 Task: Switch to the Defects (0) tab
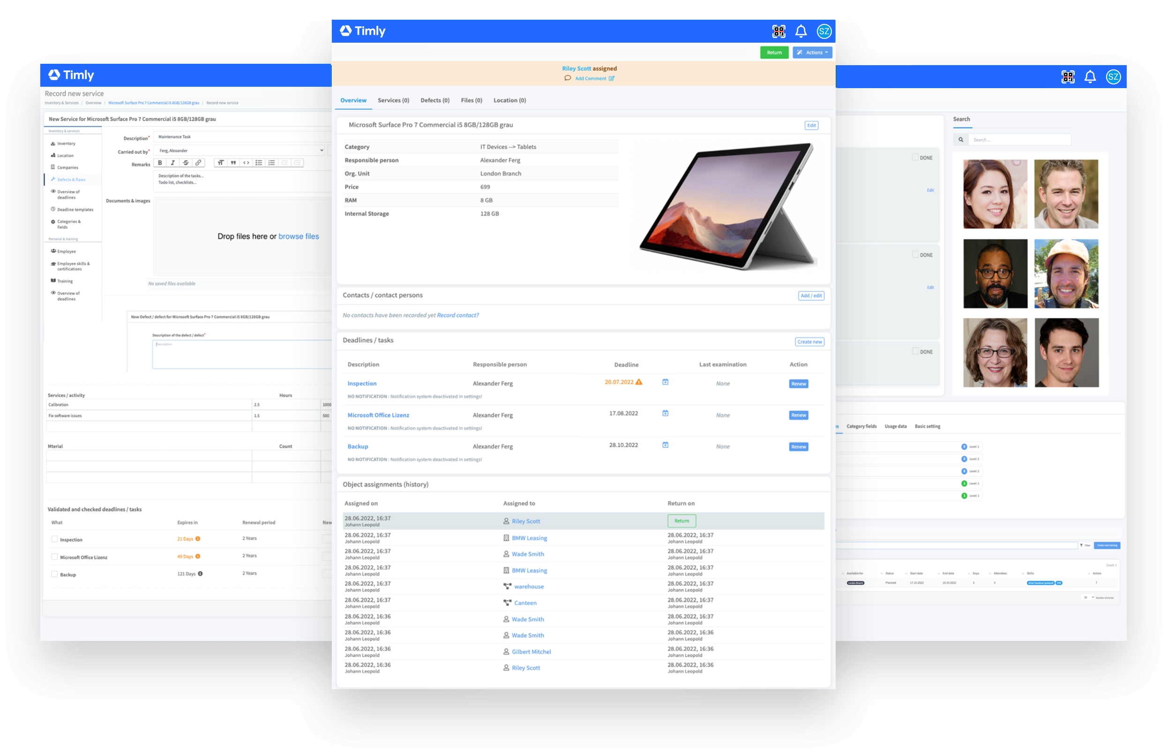(434, 100)
